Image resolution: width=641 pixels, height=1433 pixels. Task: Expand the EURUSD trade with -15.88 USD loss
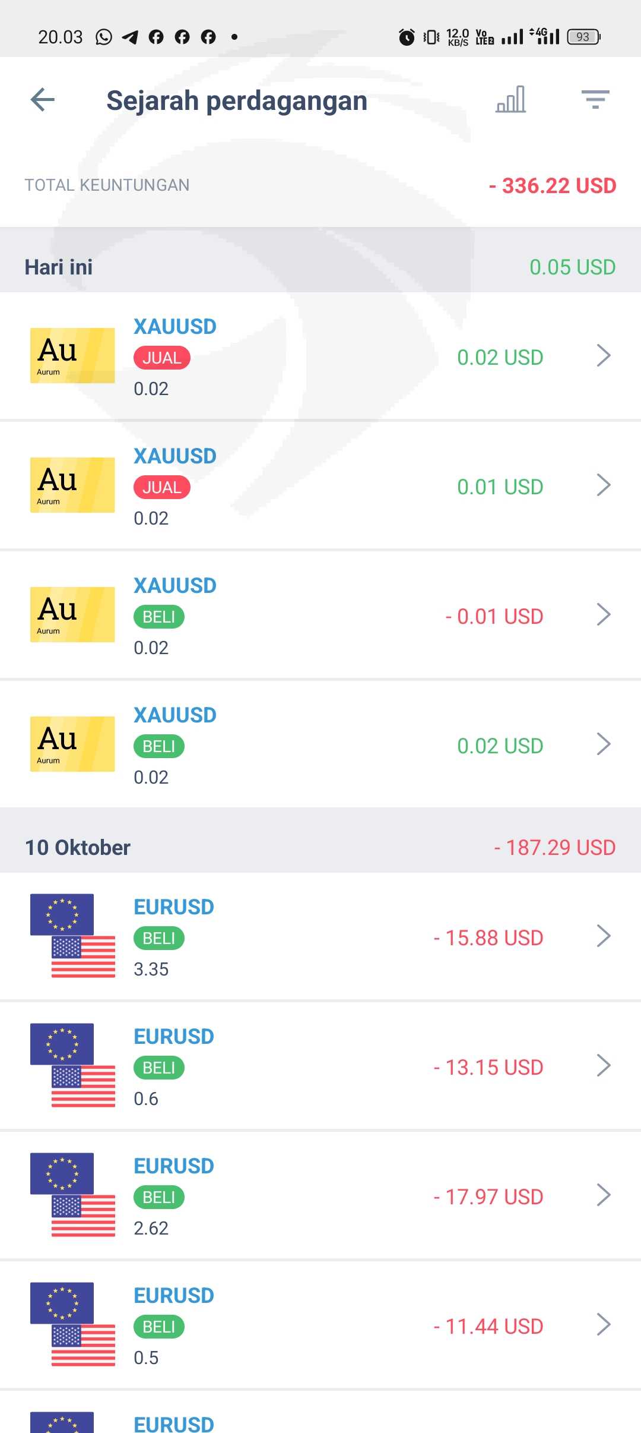click(604, 936)
